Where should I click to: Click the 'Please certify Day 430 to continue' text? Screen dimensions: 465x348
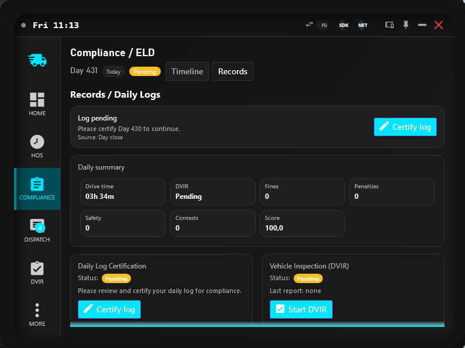[129, 129]
